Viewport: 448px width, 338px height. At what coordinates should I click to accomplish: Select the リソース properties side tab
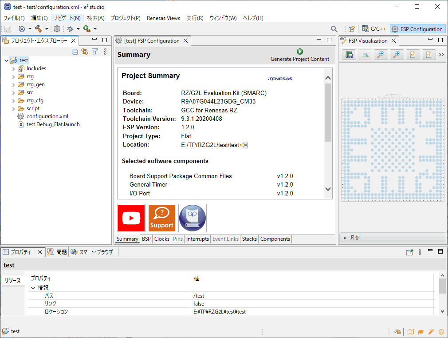(x=13, y=280)
